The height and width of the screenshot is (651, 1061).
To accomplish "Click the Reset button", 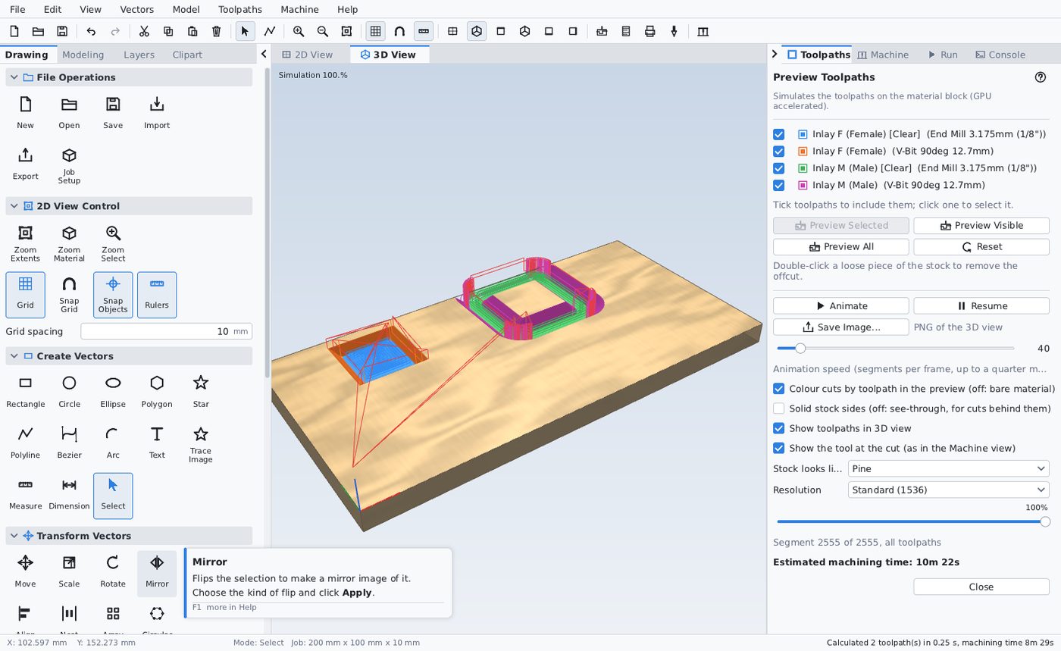I will point(981,247).
